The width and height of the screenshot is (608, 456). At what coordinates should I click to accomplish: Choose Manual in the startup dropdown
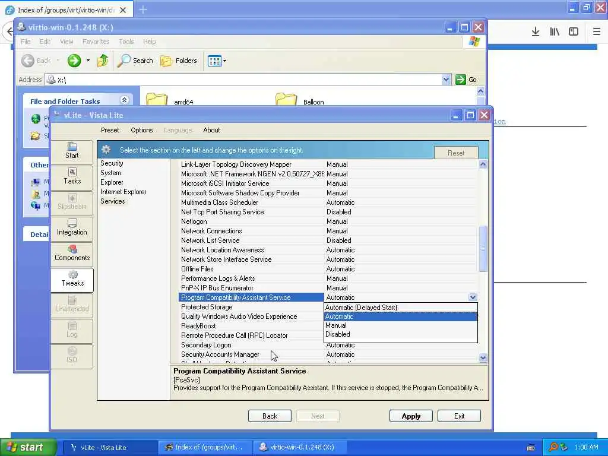point(401,325)
